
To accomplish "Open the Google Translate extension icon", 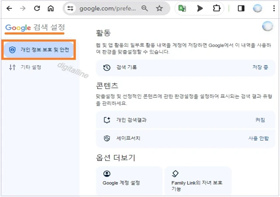I will [x=182, y=8].
